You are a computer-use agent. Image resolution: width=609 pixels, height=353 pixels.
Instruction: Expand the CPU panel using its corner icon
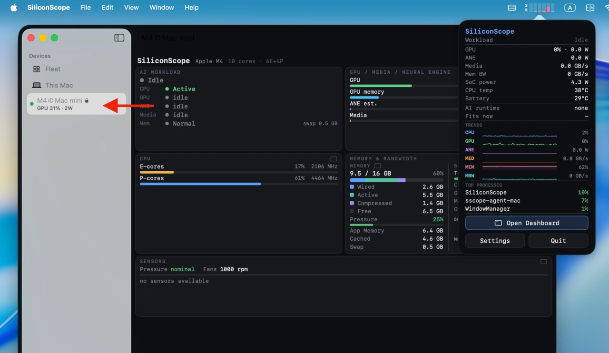click(334, 159)
